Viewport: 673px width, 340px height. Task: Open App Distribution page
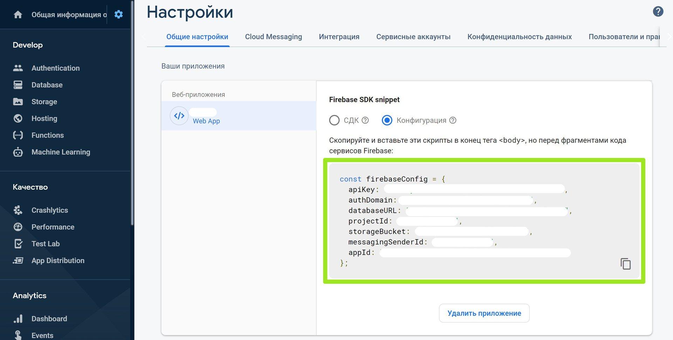tap(58, 261)
